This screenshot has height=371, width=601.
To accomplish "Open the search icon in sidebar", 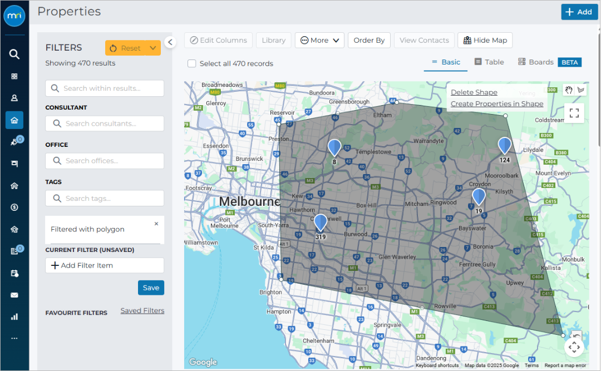I will tap(14, 54).
